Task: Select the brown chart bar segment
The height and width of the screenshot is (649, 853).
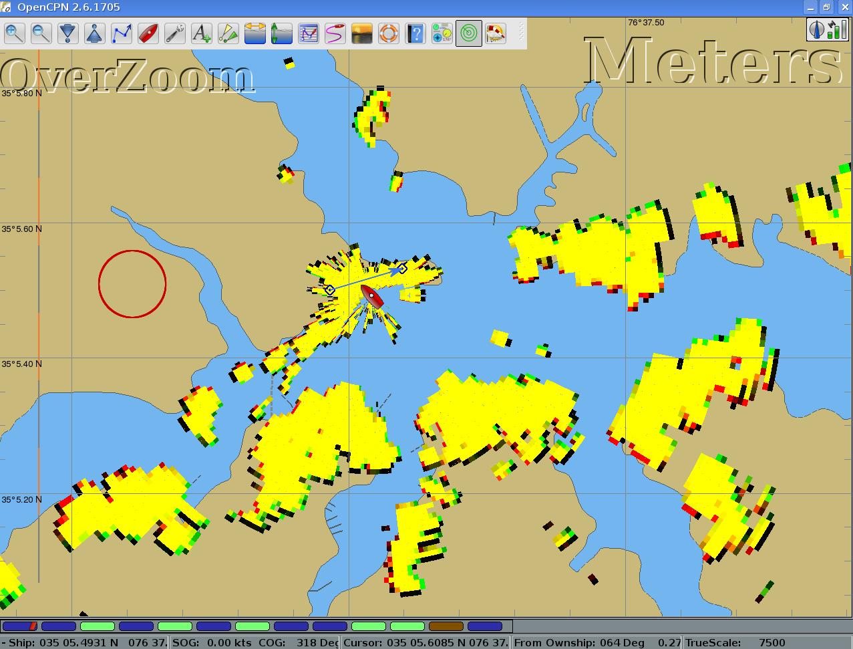Action: [446, 626]
